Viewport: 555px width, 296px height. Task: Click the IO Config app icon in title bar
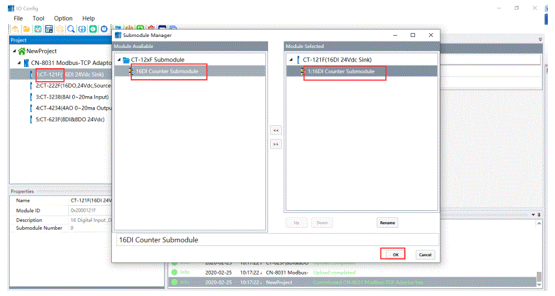pos(11,8)
